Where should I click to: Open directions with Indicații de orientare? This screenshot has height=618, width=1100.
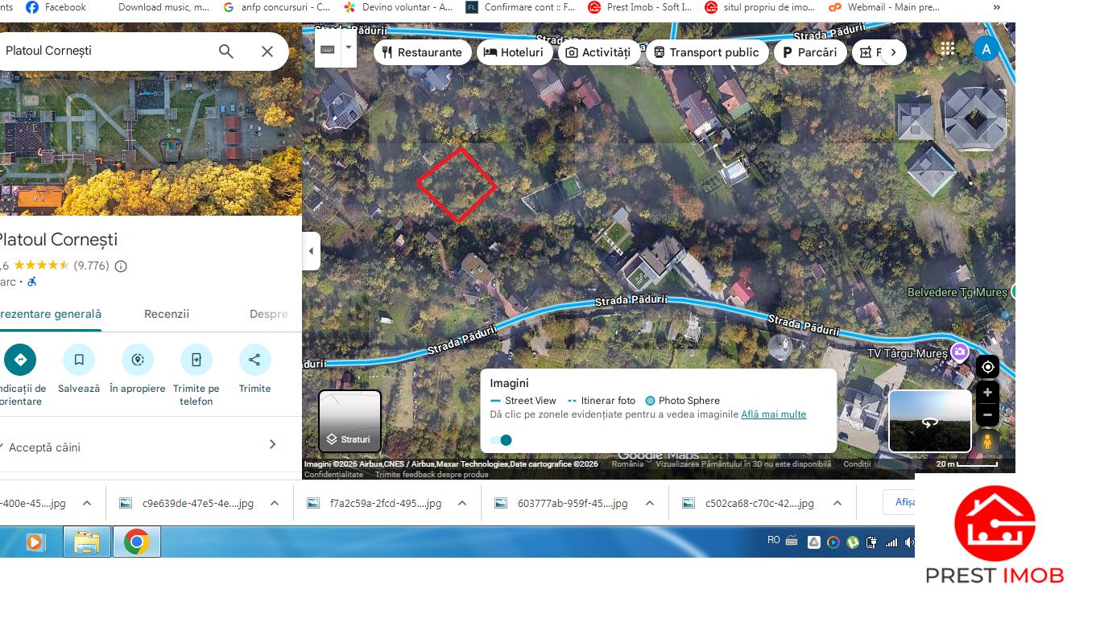20,360
